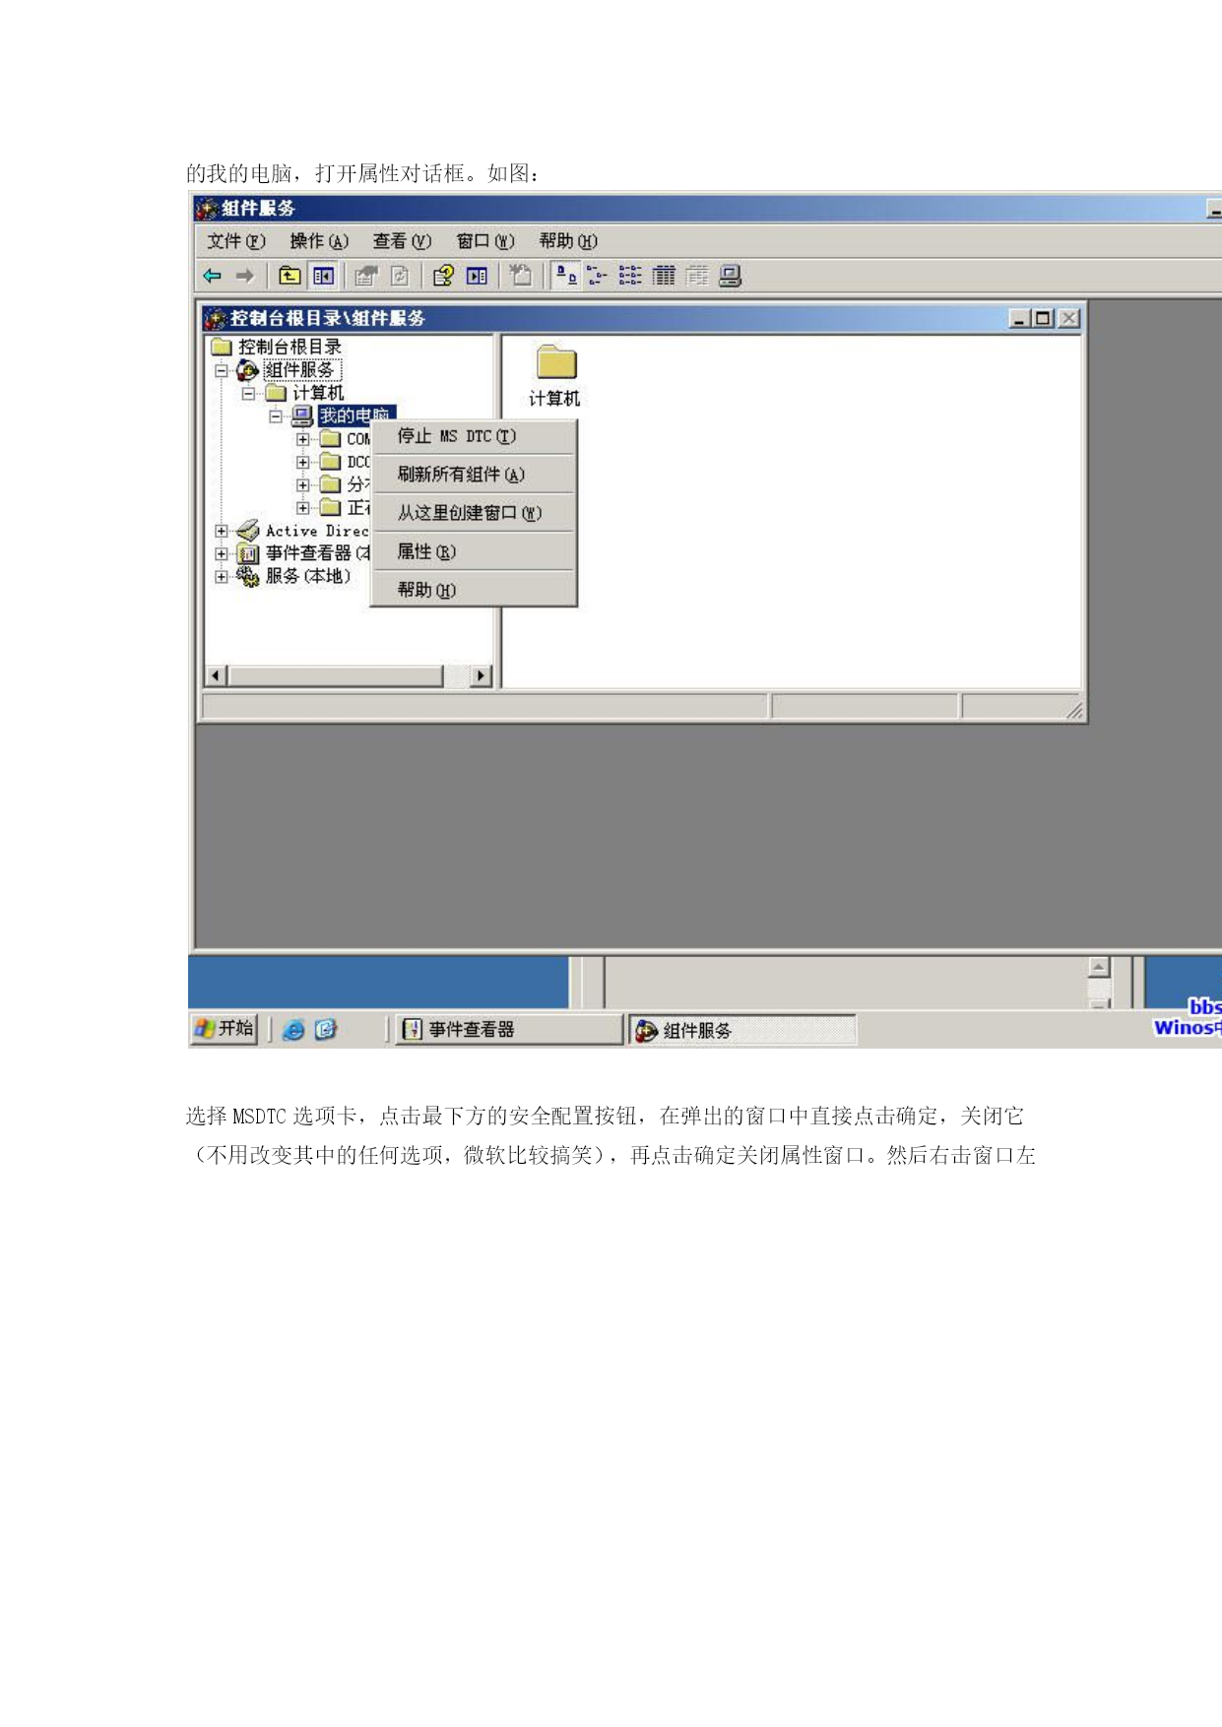Switch to large icons view
This screenshot has width=1222, height=1727.
pos(565,277)
